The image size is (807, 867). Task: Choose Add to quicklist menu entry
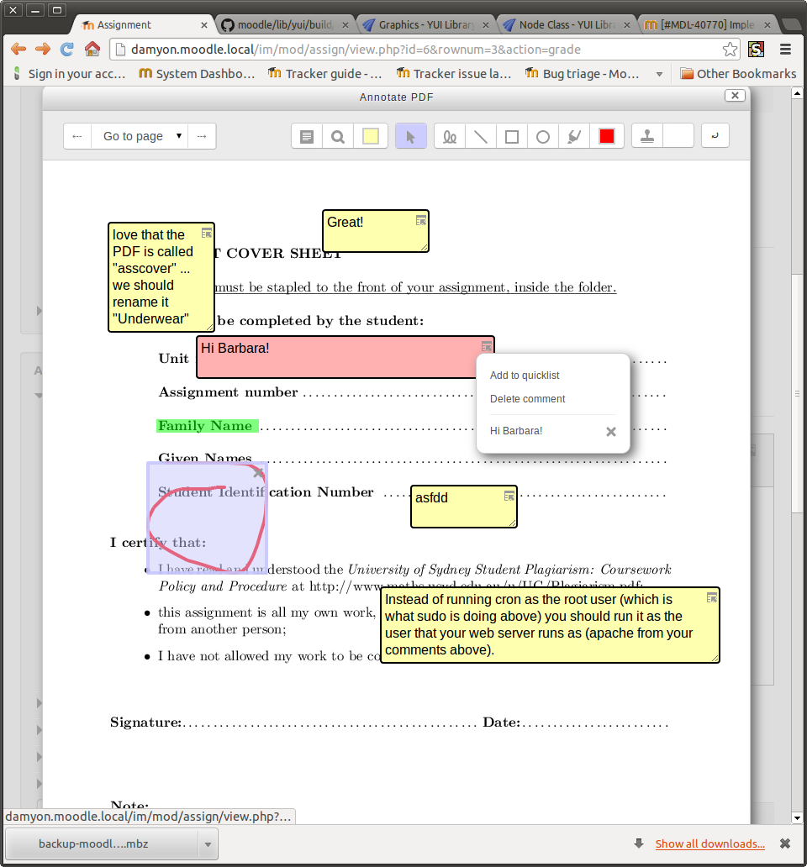525,376
